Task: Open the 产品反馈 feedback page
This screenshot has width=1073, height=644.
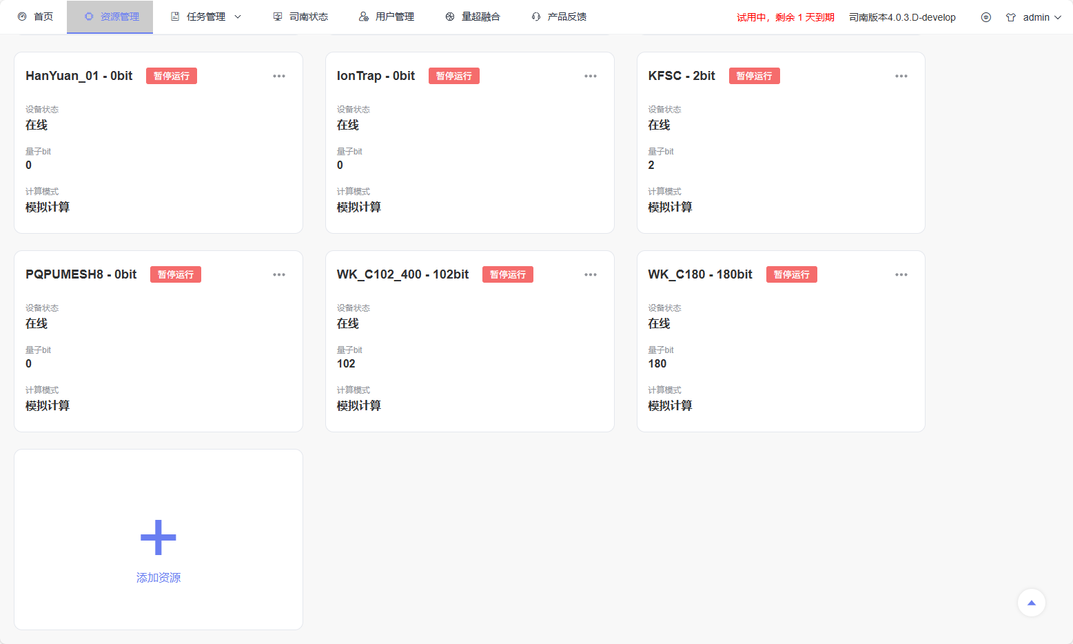Action: point(559,17)
